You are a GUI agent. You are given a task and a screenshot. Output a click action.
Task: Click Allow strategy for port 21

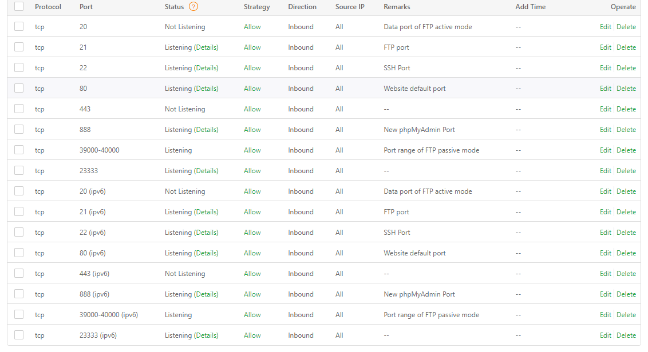[252, 47]
